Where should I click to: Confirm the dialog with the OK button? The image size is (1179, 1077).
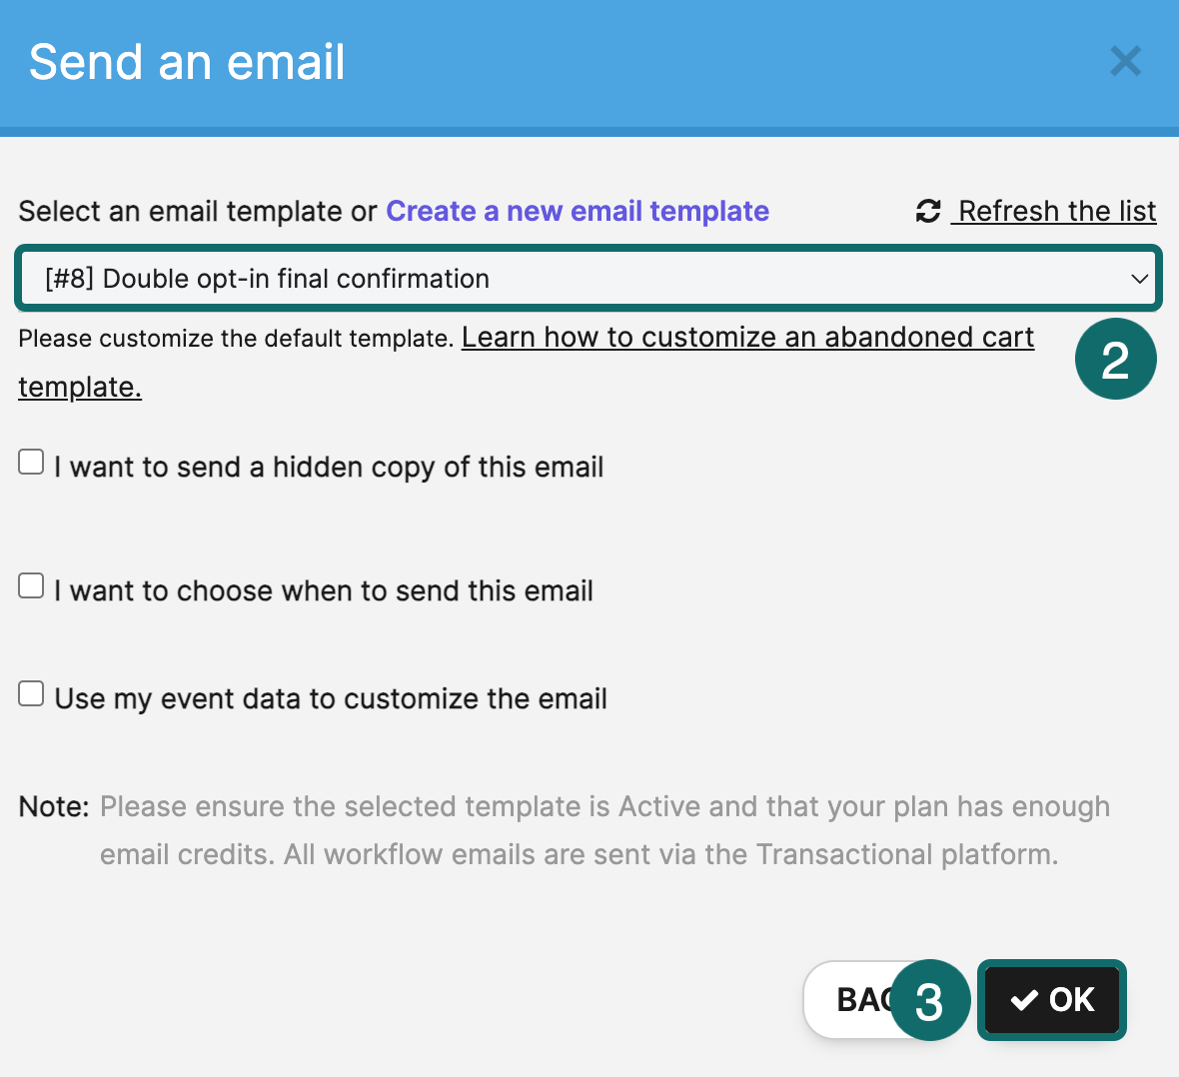(x=1052, y=999)
